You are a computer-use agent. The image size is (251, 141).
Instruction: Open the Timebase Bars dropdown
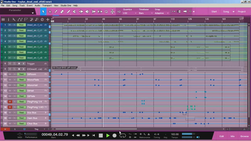(145, 13)
